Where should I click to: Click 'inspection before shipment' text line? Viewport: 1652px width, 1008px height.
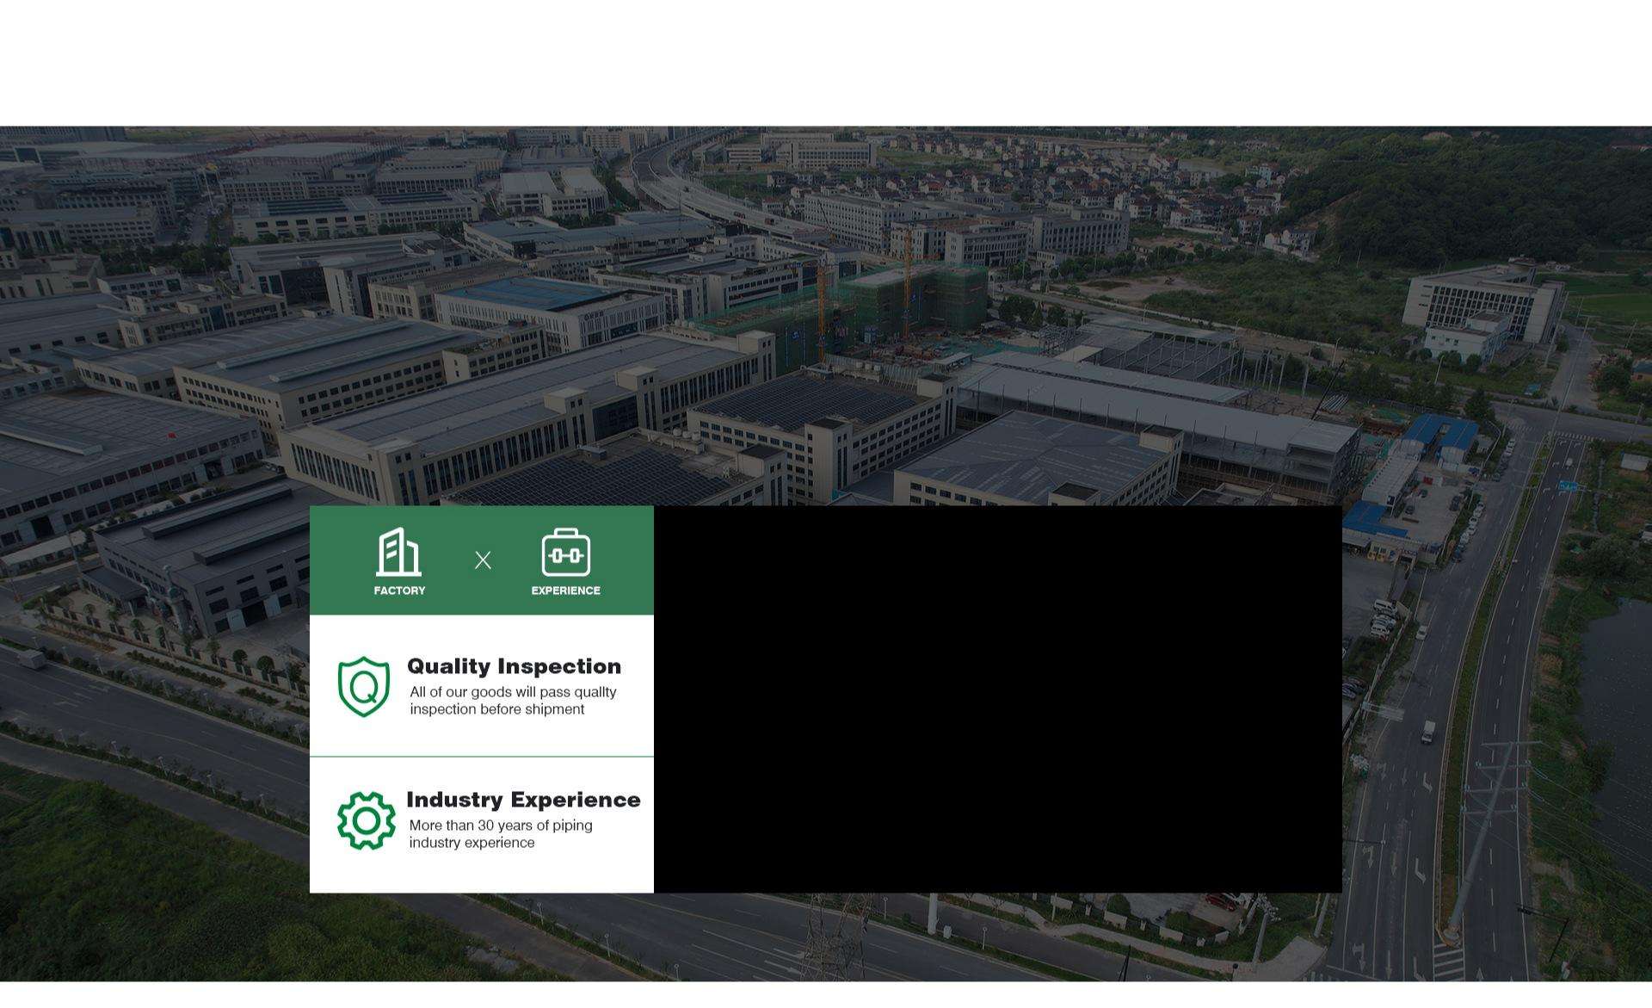[x=497, y=709]
